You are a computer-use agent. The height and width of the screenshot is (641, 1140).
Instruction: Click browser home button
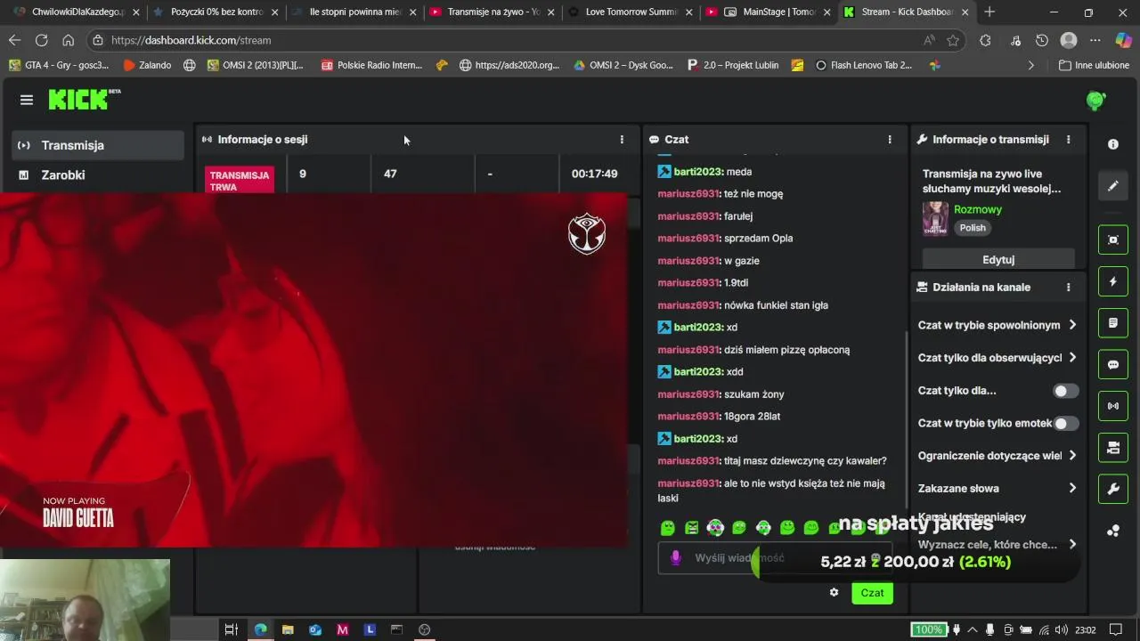pos(68,40)
